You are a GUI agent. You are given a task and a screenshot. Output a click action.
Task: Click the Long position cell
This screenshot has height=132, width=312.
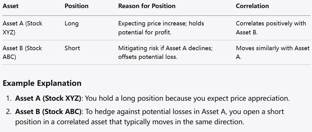(72, 24)
